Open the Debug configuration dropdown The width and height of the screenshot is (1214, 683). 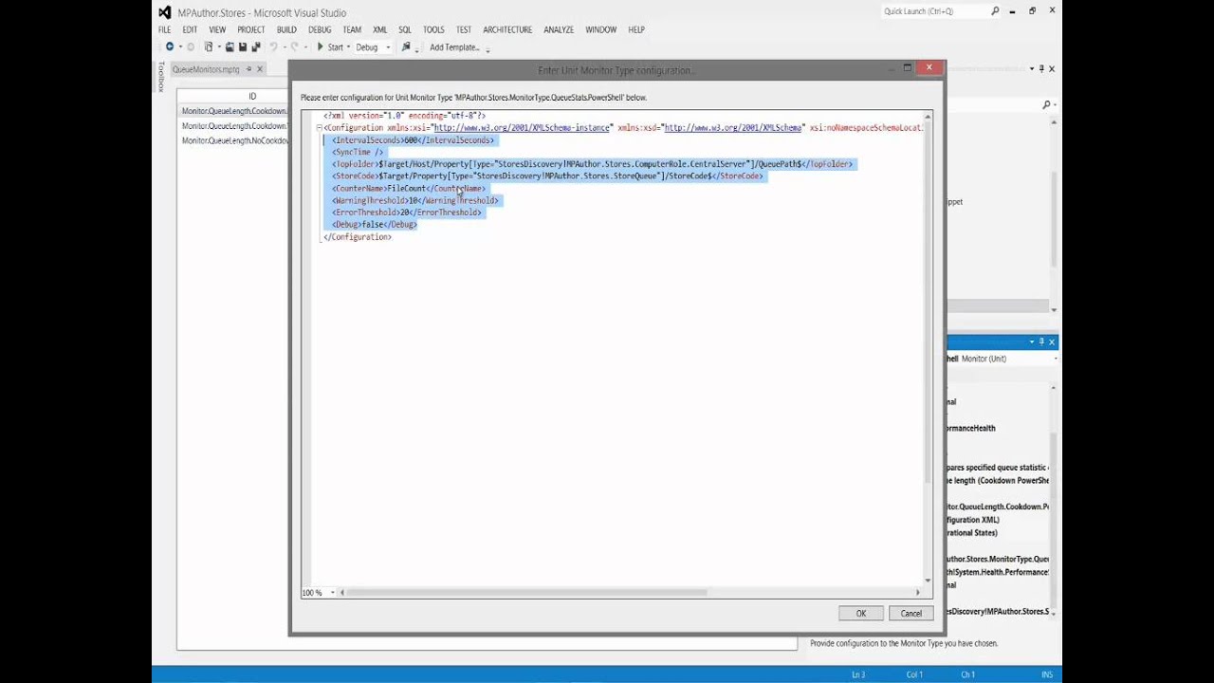[x=387, y=47]
